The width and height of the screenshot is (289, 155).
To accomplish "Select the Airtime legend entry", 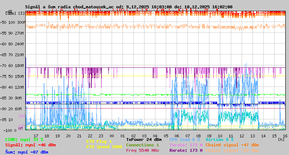I will click(x=219, y=139).
